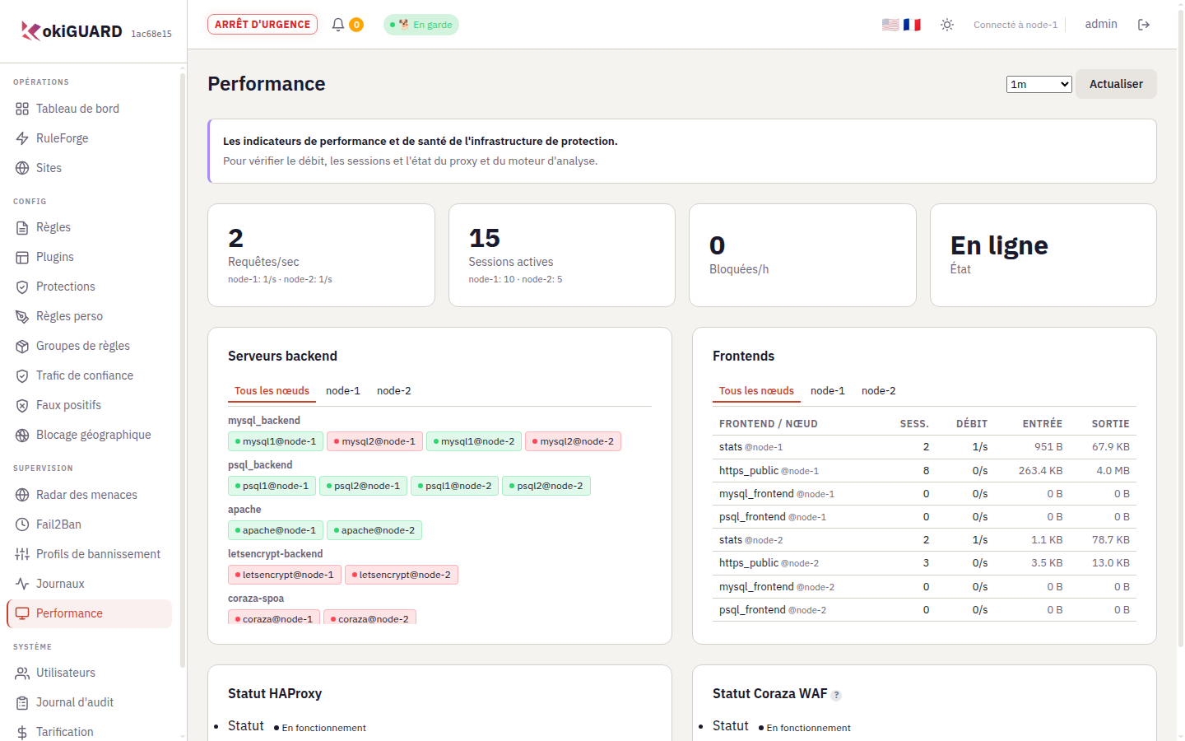Click the Journaux activity icon
Screen dimensions: 1185x741
pos(22,584)
